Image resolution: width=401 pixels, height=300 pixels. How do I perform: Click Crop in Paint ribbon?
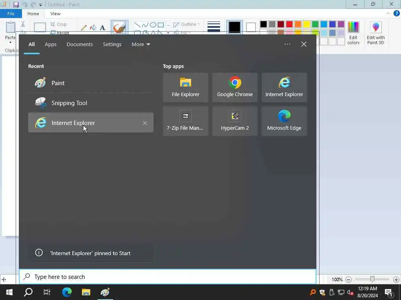click(59, 24)
